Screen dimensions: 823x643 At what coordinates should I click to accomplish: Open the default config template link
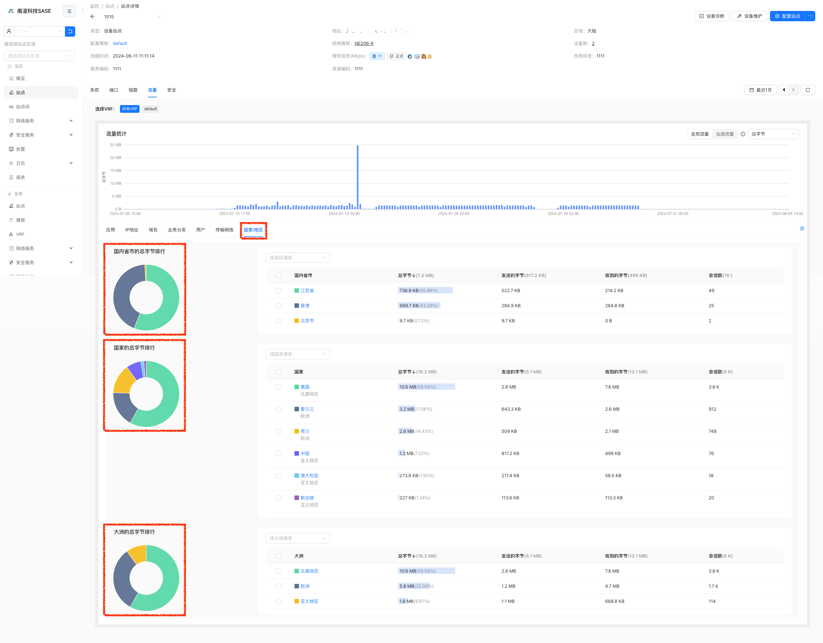point(120,43)
